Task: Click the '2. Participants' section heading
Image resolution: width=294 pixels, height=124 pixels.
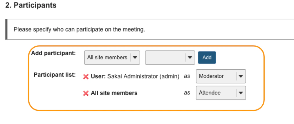Action: click(31, 5)
